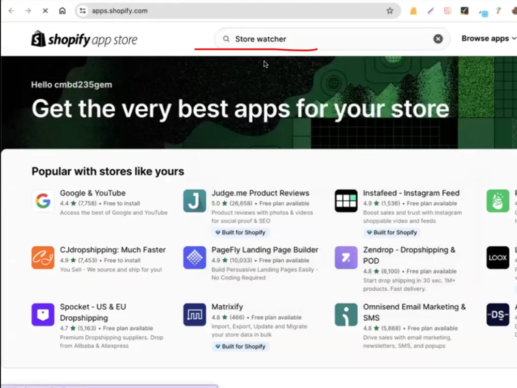Open the Google & YouTube app icon
Screen dimensions: 517x388
tap(43, 201)
